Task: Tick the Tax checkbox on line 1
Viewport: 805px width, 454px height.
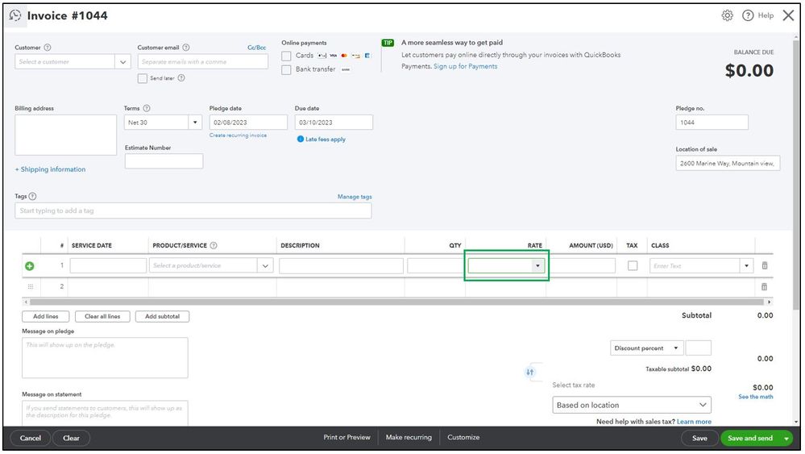Action: (633, 266)
